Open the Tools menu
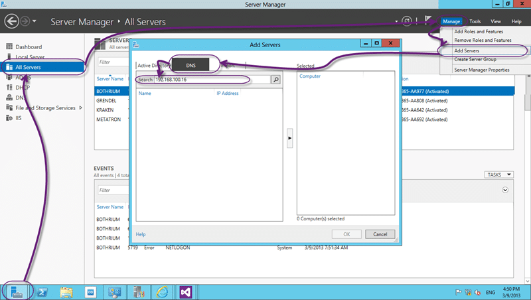The height and width of the screenshot is (300, 531). [475, 21]
